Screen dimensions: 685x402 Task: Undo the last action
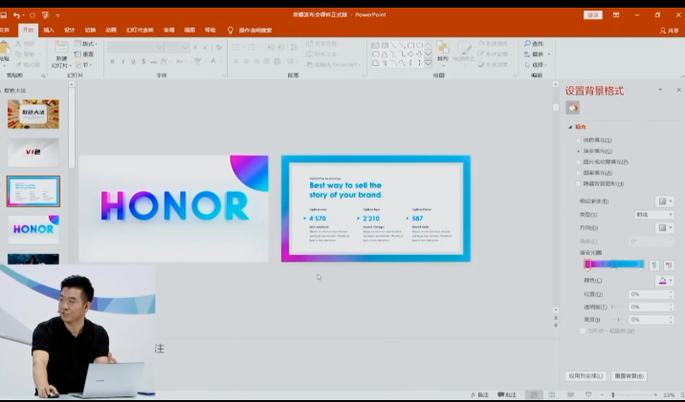tap(16, 15)
